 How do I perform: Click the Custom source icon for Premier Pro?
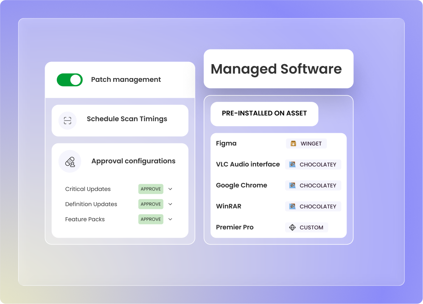point(292,227)
